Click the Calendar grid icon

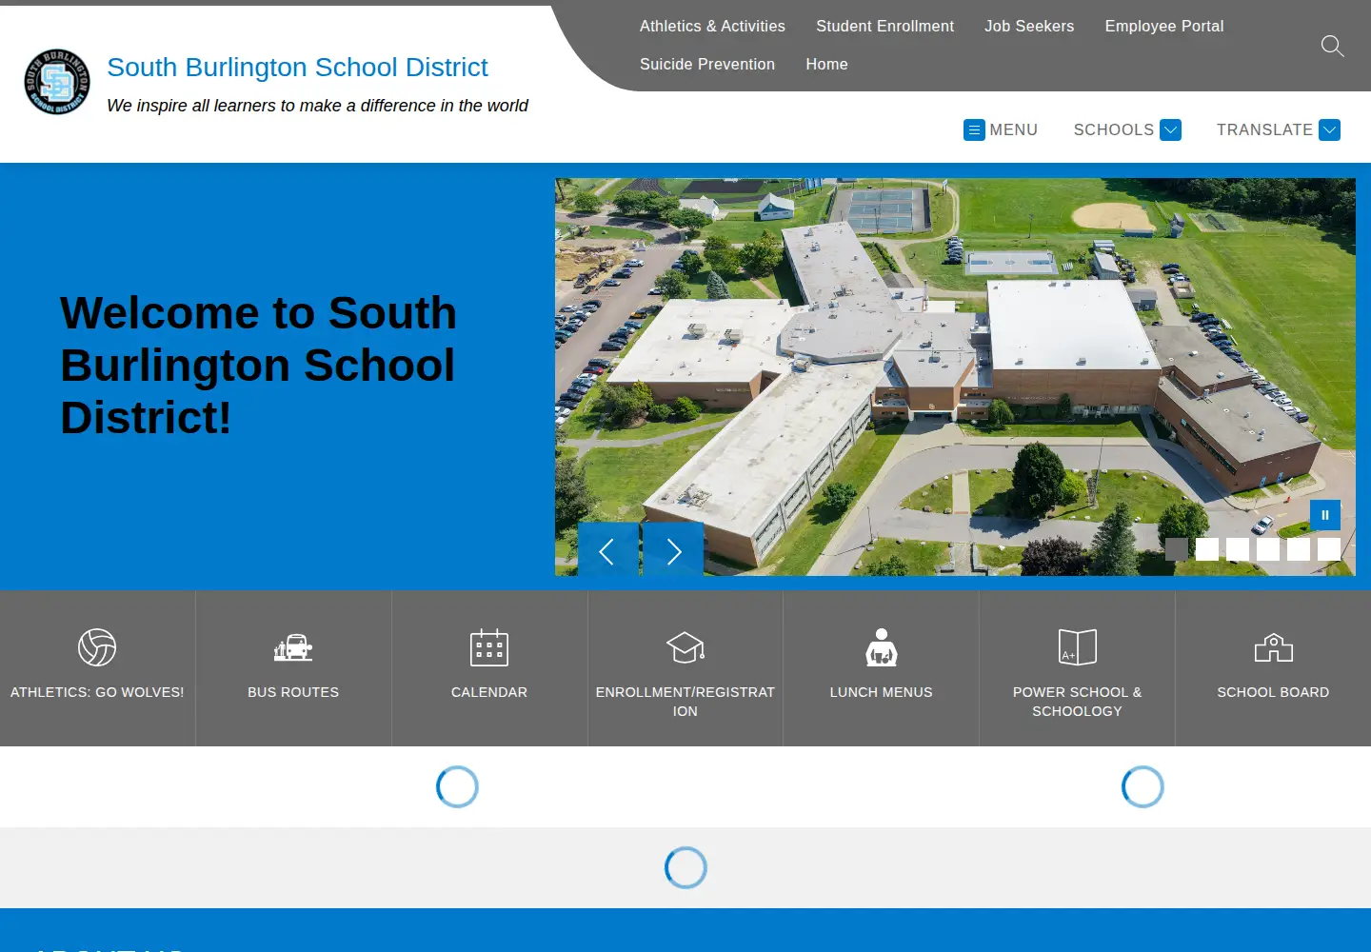point(489,647)
